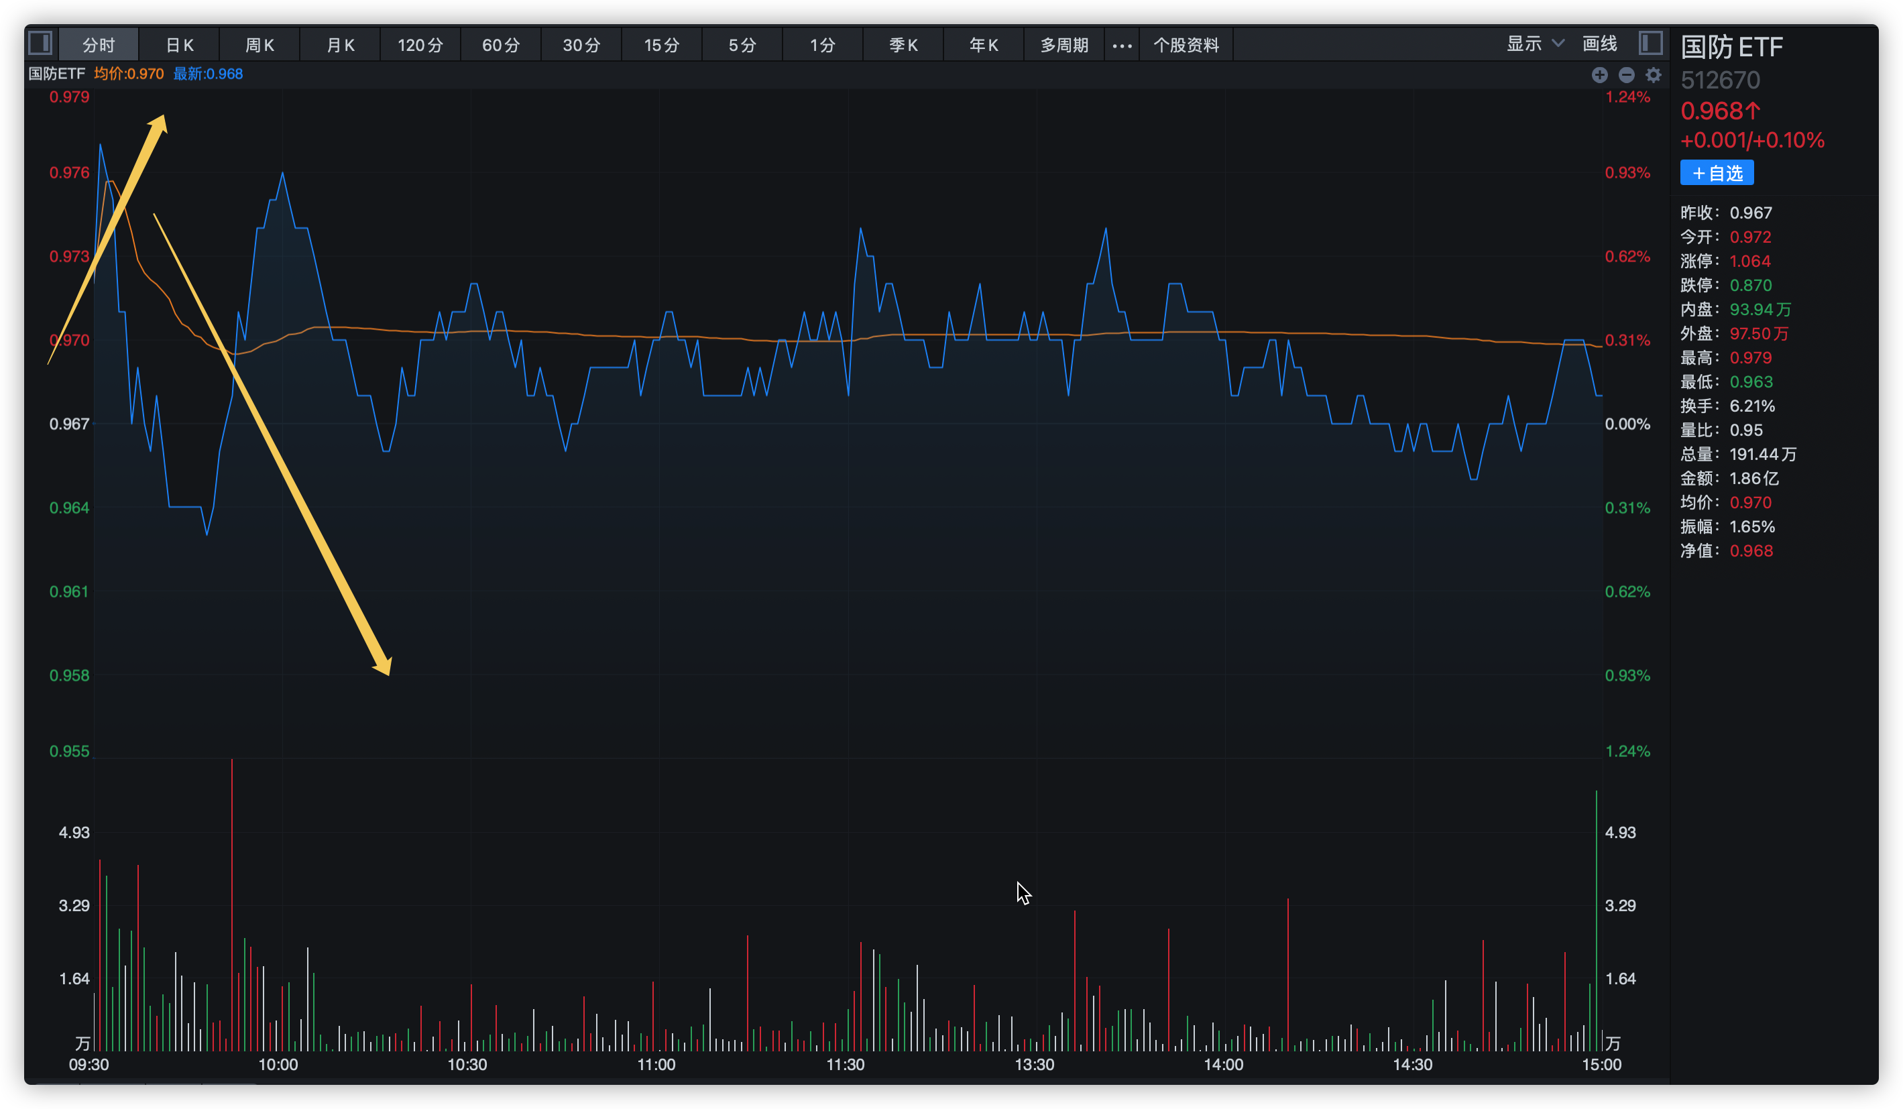Screen dimensions: 1903x1109
Task: Click the 显示 dropdown chevron arrow
Action: [x=1557, y=44]
